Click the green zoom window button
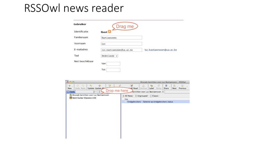 [73, 82]
